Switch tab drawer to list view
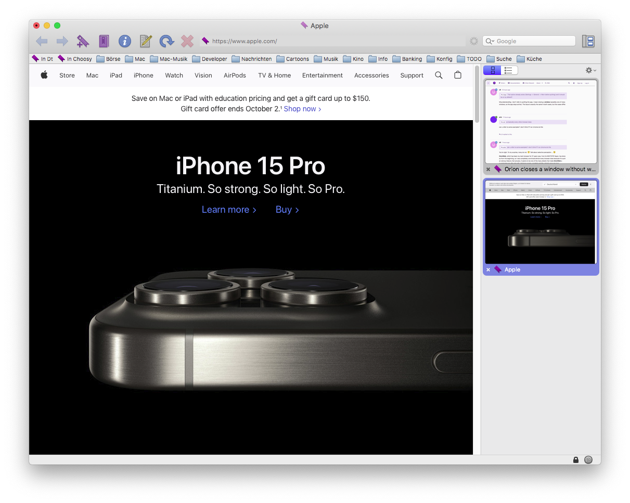Screen dimensions: 630x503 tap(508, 70)
